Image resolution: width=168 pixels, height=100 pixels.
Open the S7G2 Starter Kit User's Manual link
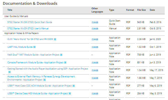coord(28,28)
